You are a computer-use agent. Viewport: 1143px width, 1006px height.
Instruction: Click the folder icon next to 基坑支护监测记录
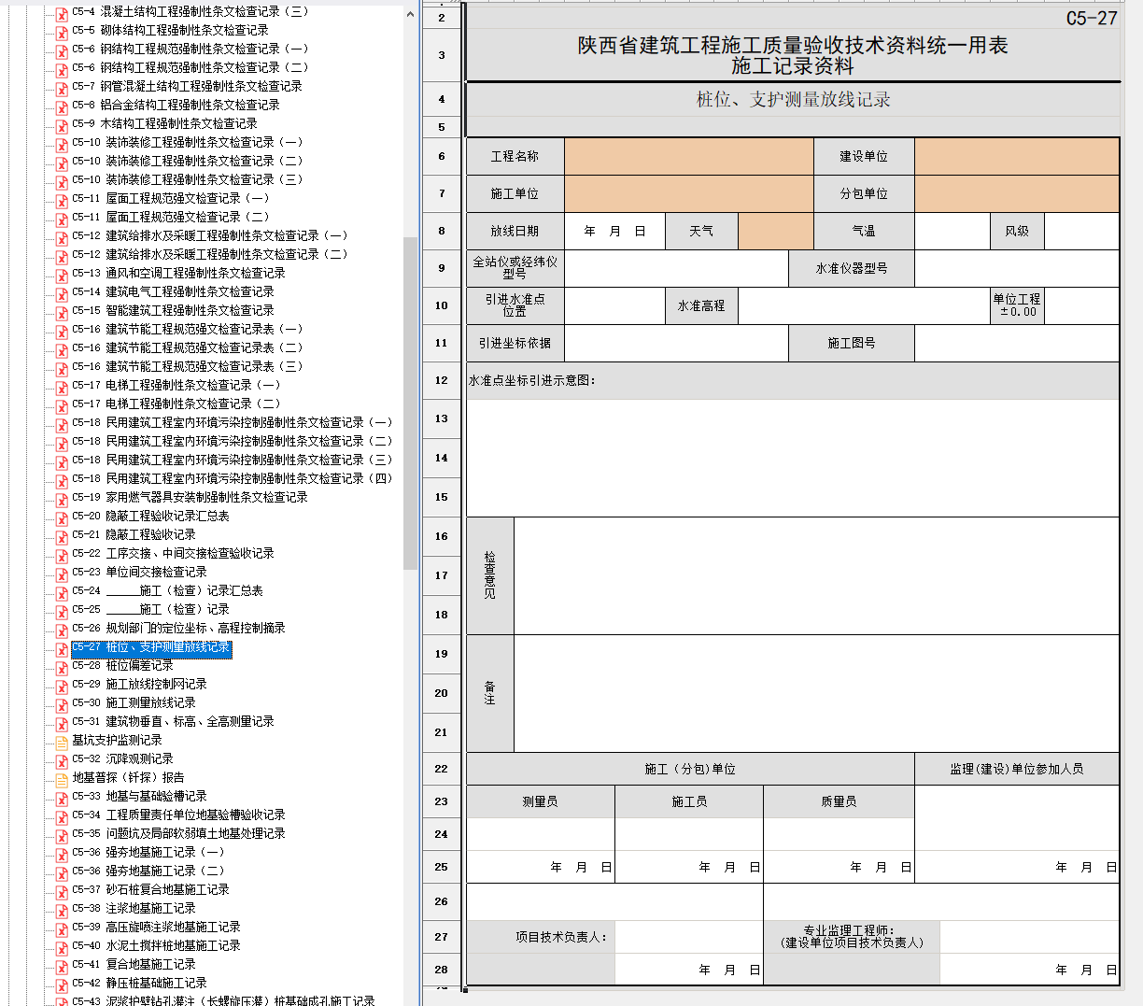pyautogui.click(x=62, y=742)
